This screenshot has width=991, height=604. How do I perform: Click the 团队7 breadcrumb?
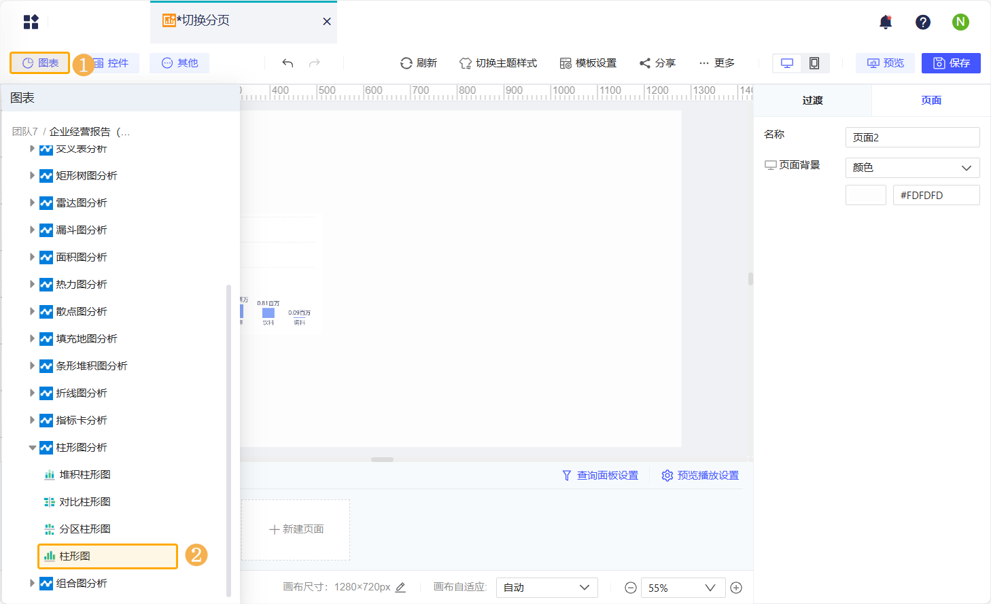[24, 132]
